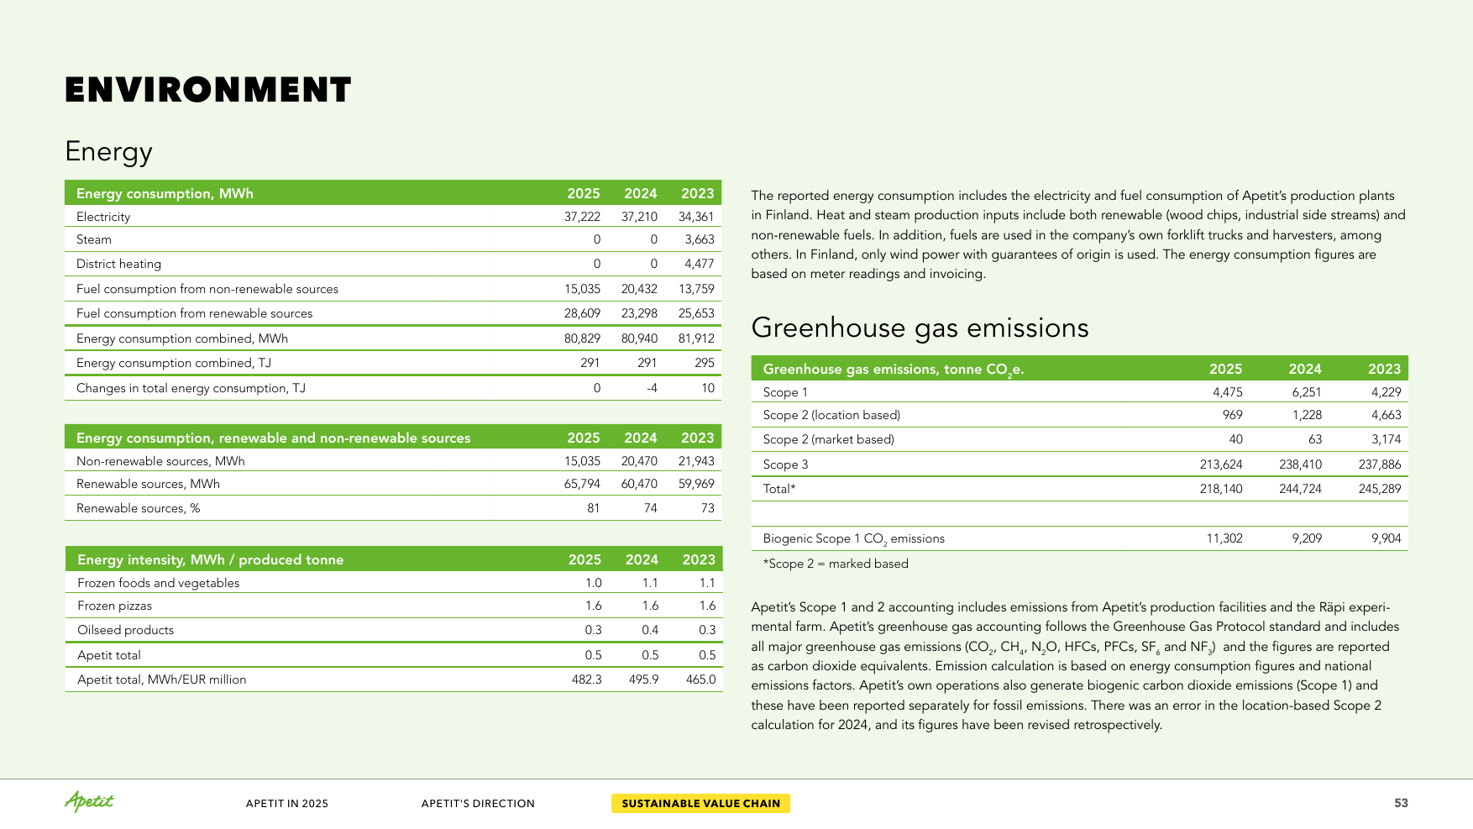This screenshot has width=1473, height=829.
Task: Click the Frozen pizzas row label
Action: pyautogui.click(x=116, y=606)
